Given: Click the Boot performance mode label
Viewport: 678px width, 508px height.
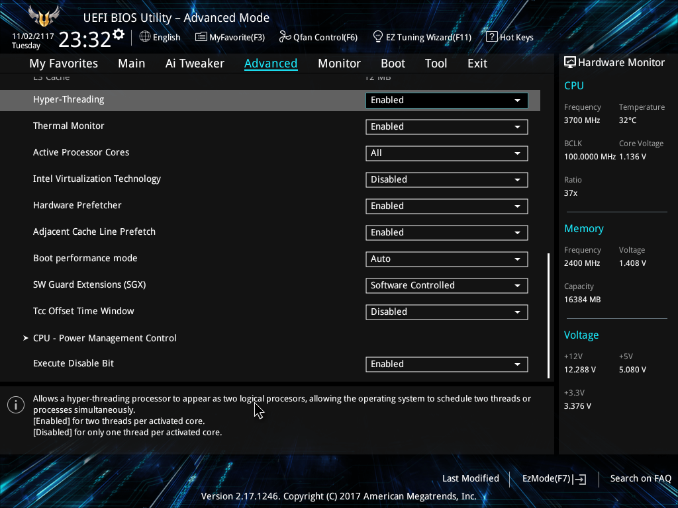Looking at the screenshot, I should point(85,259).
